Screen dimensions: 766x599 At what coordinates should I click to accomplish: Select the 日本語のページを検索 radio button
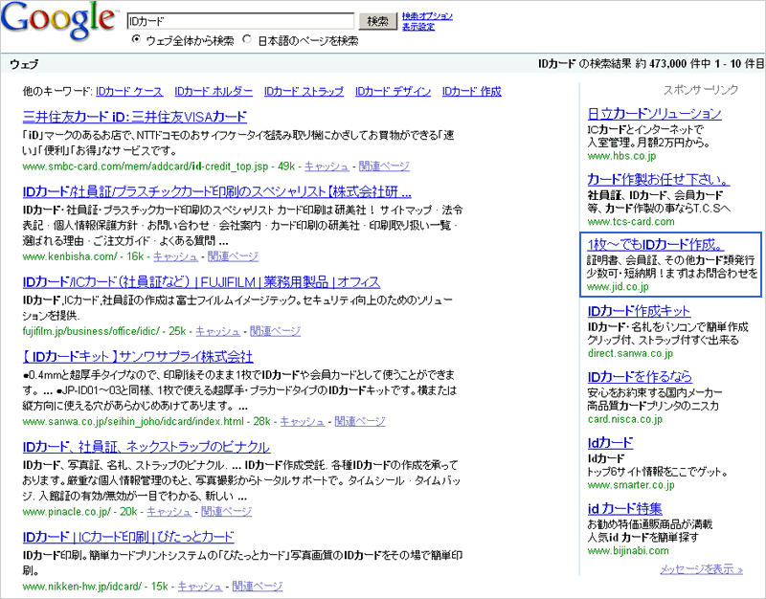tap(248, 40)
